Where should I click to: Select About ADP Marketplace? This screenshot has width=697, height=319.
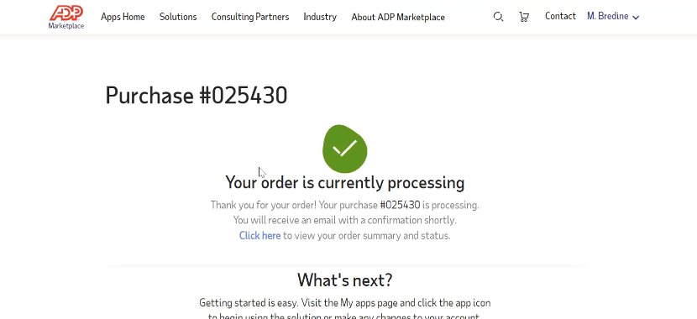coord(398,17)
